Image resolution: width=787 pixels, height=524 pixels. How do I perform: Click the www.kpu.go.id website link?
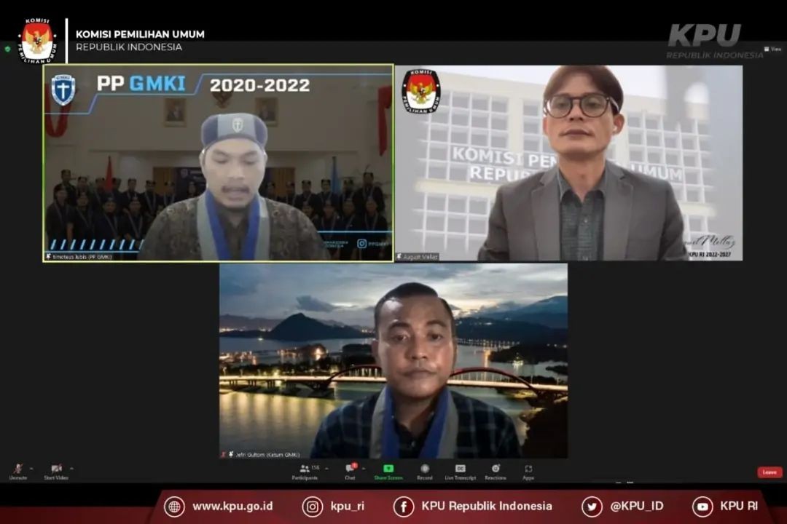(232, 506)
